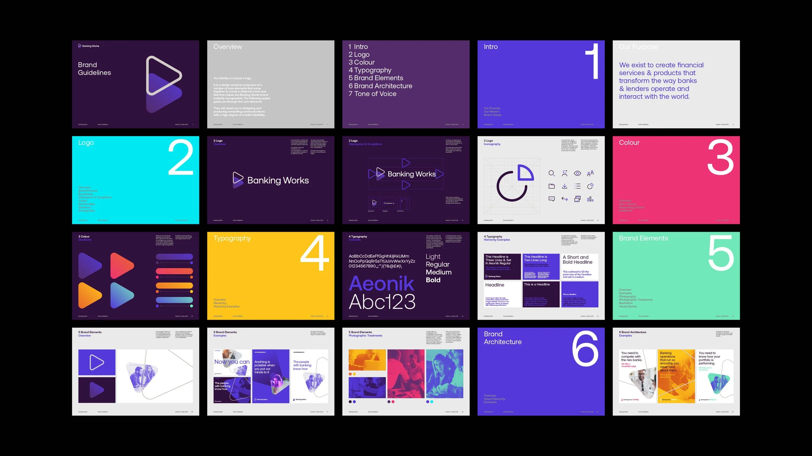Viewport: 812px width, 456px height.
Task: Click the chat bubble icon
Action: click(552, 199)
